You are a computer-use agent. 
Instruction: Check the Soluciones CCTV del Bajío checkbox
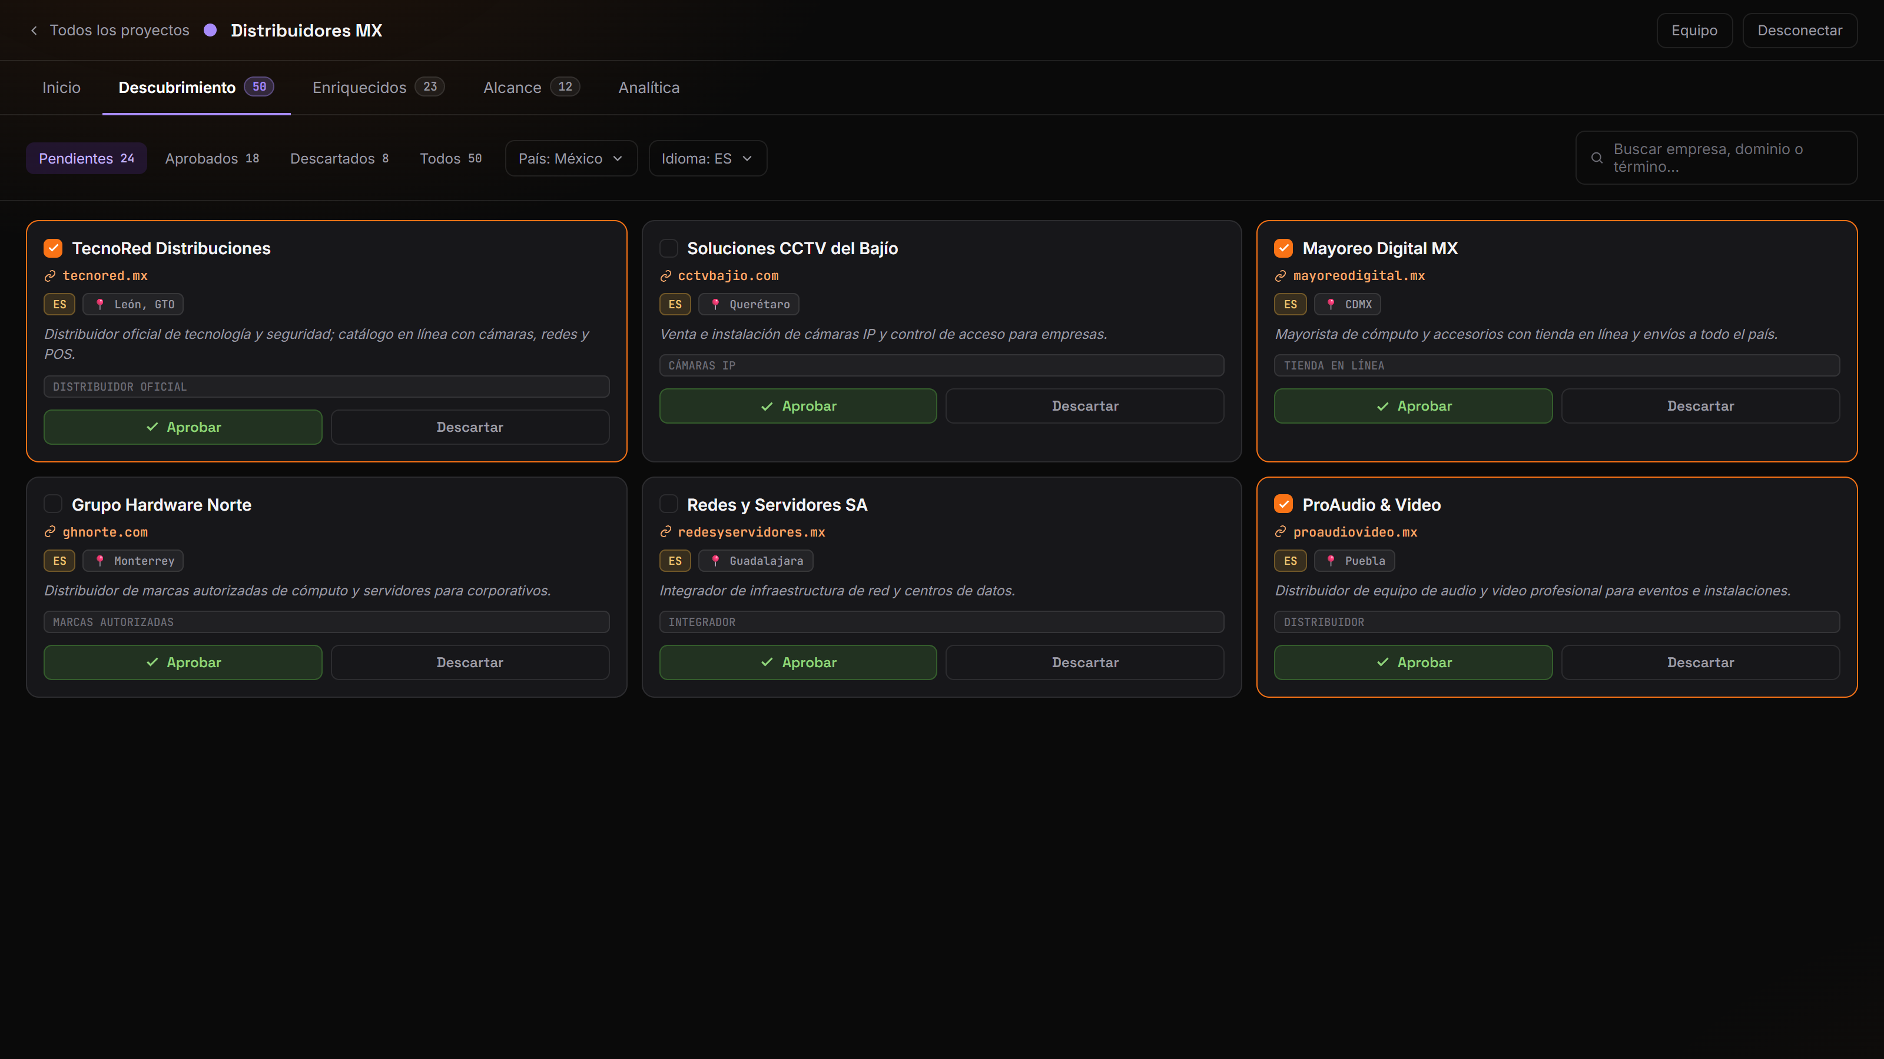point(668,248)
